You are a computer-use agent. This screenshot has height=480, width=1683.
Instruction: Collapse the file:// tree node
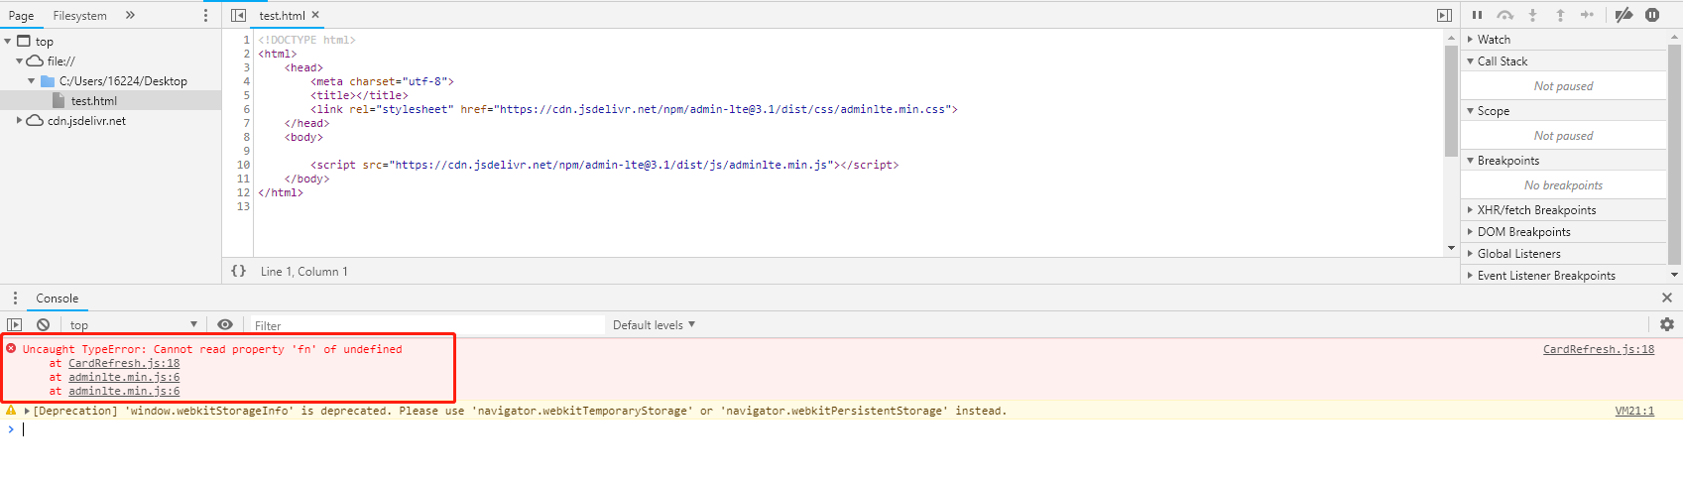click(19, 61)
